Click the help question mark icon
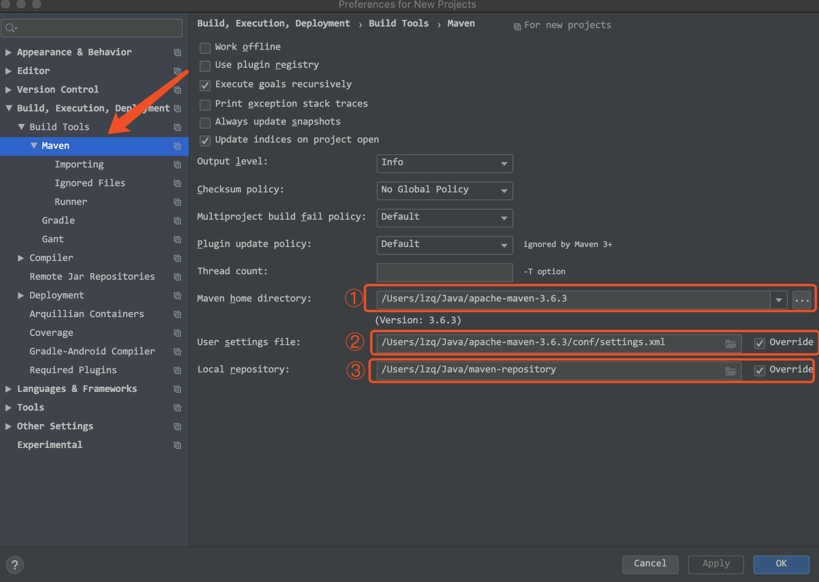Image resolution: width=819 pixels, height=582 pixels. [15, 564]
